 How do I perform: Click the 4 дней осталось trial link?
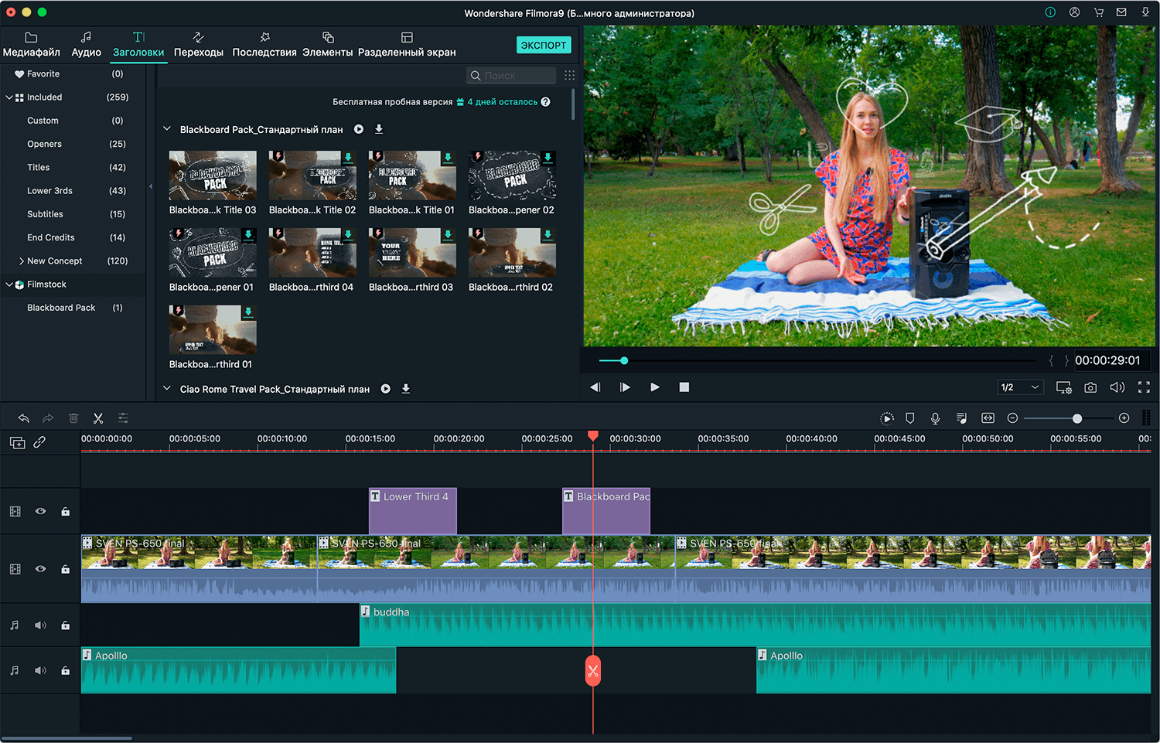click(502, 102)
